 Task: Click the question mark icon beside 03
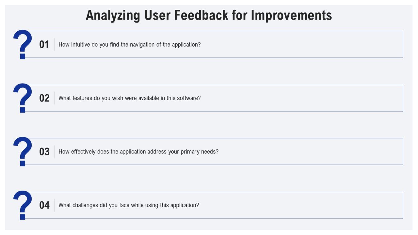pyautogui.click(x=23, y=151)
